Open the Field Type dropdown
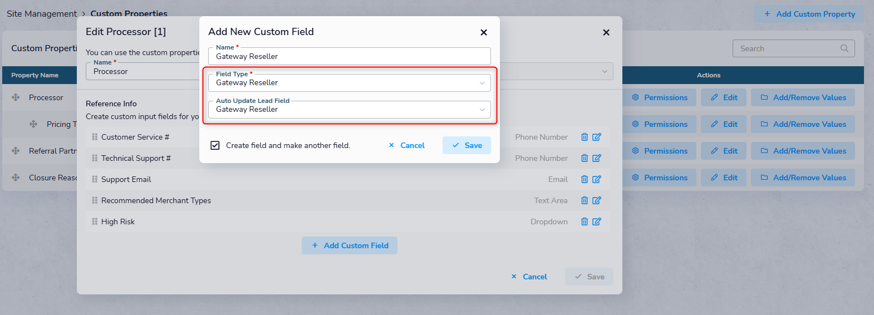874x315 pixels. 350,82
